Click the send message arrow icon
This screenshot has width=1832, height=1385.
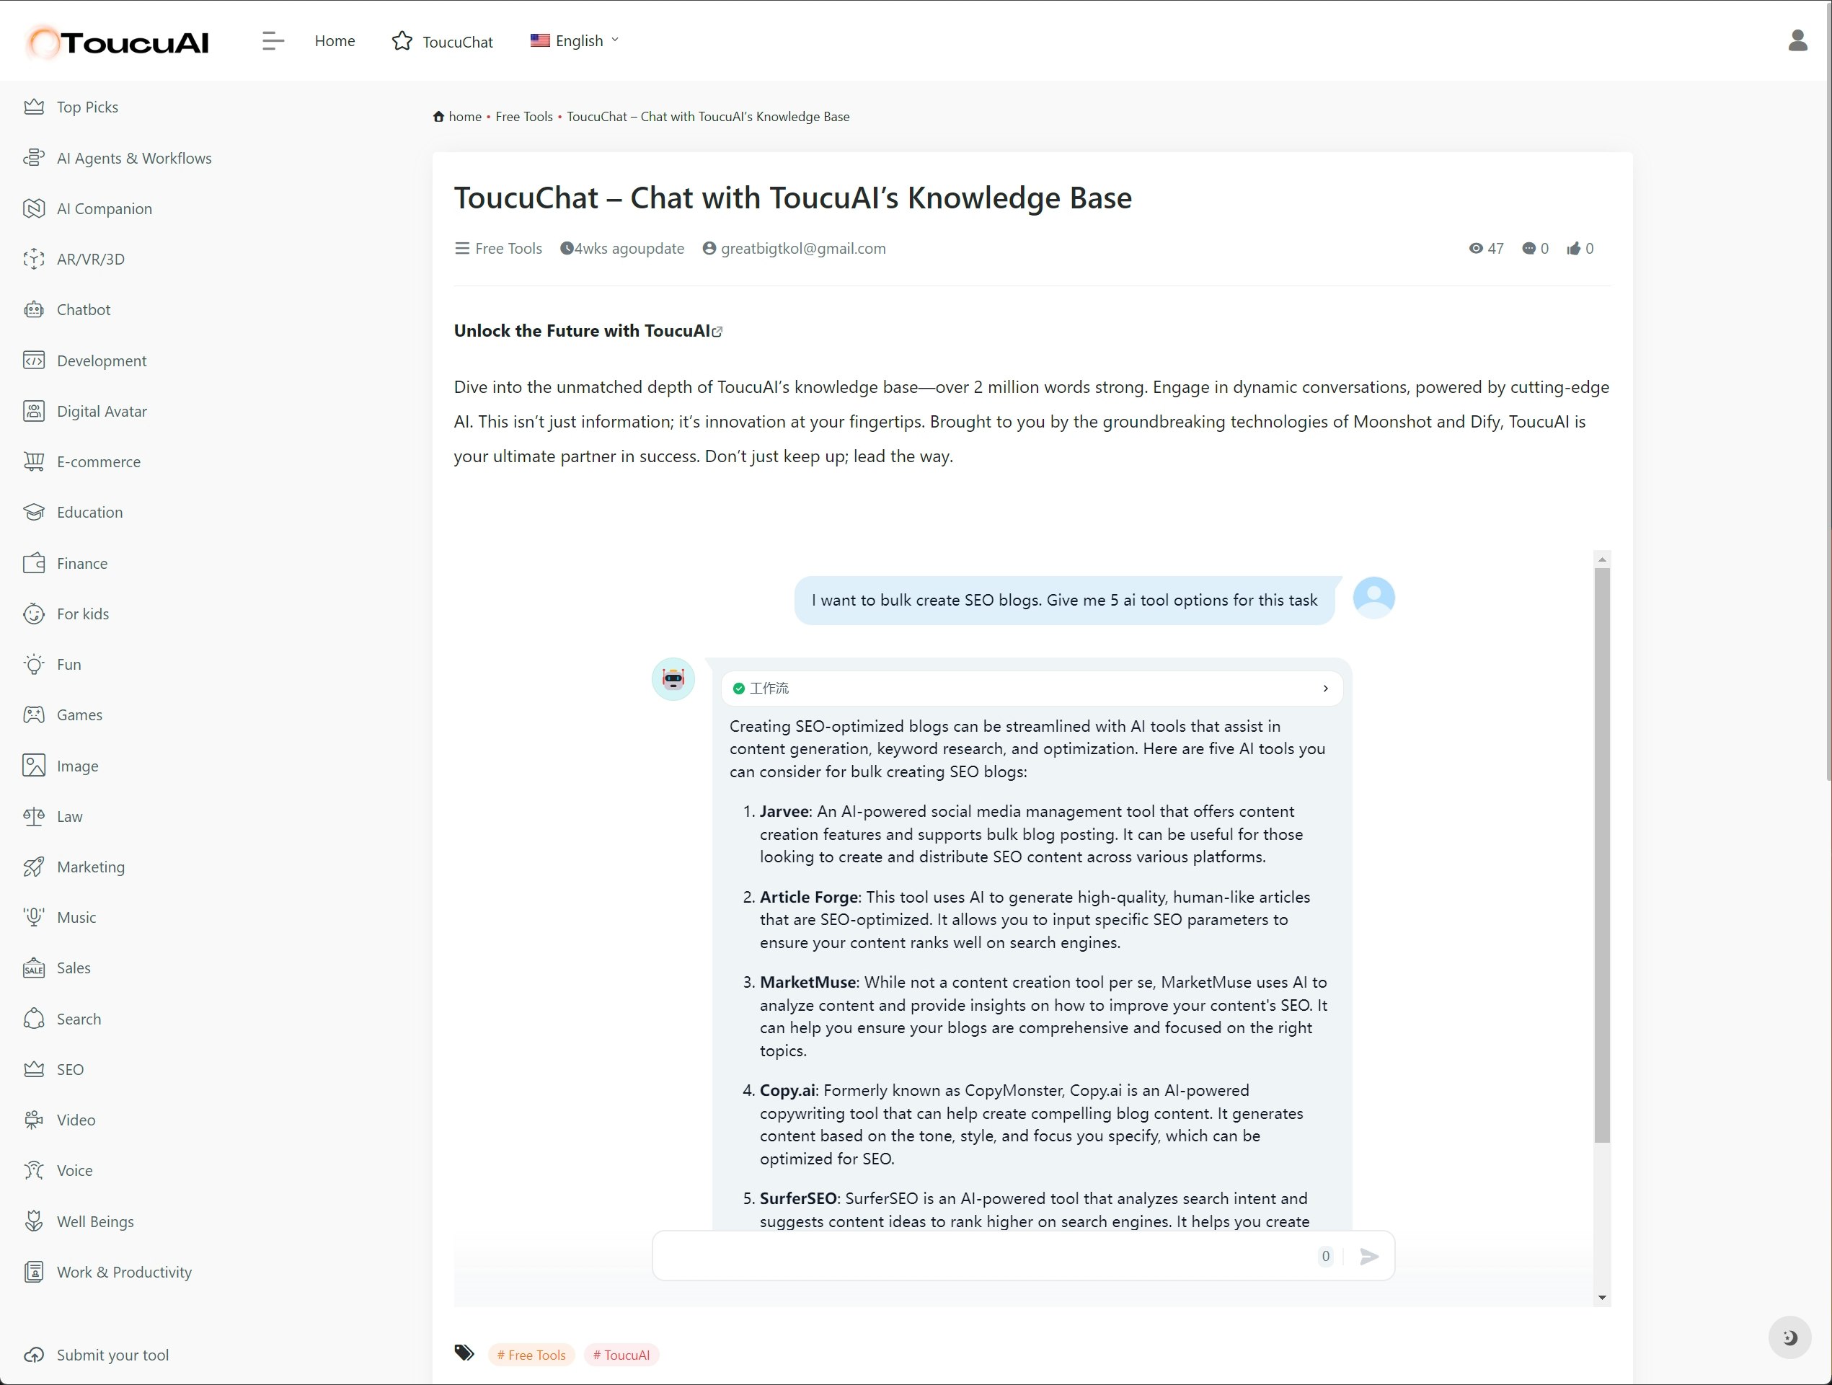click(x=1369, y=1257)
